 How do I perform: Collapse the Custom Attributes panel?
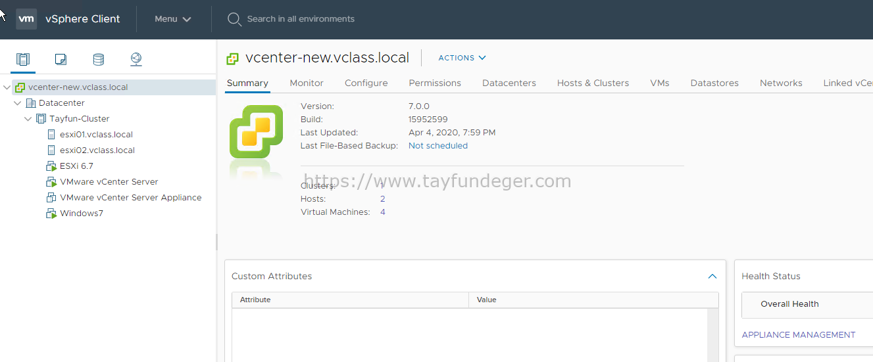712,277
